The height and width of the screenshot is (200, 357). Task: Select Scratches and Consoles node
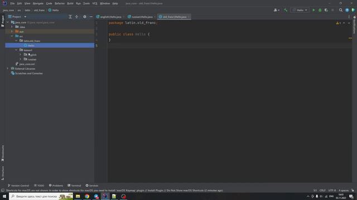(x=28, y=73)
